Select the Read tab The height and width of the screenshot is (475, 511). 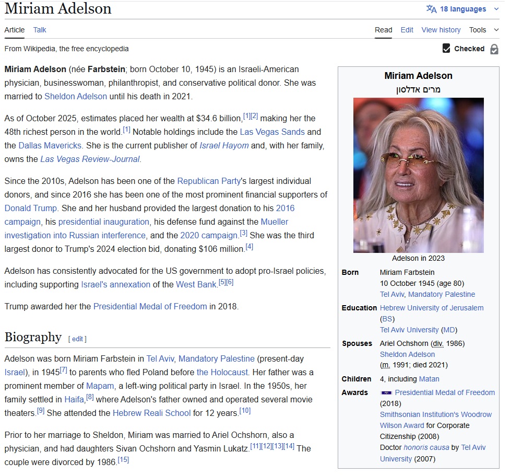coord(383,30)
